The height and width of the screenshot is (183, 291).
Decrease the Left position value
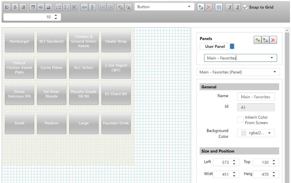tap(234, 164)
